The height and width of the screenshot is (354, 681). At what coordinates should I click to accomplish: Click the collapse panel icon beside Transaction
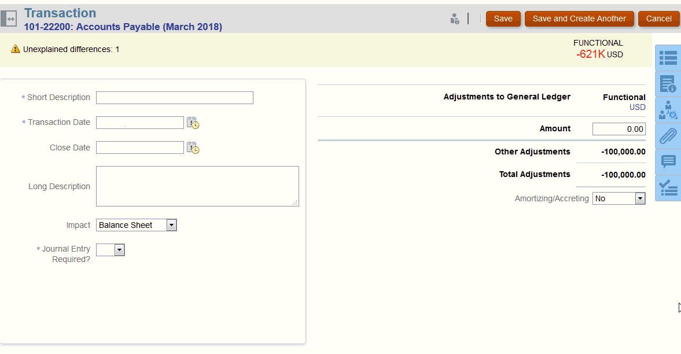[9, 19]
